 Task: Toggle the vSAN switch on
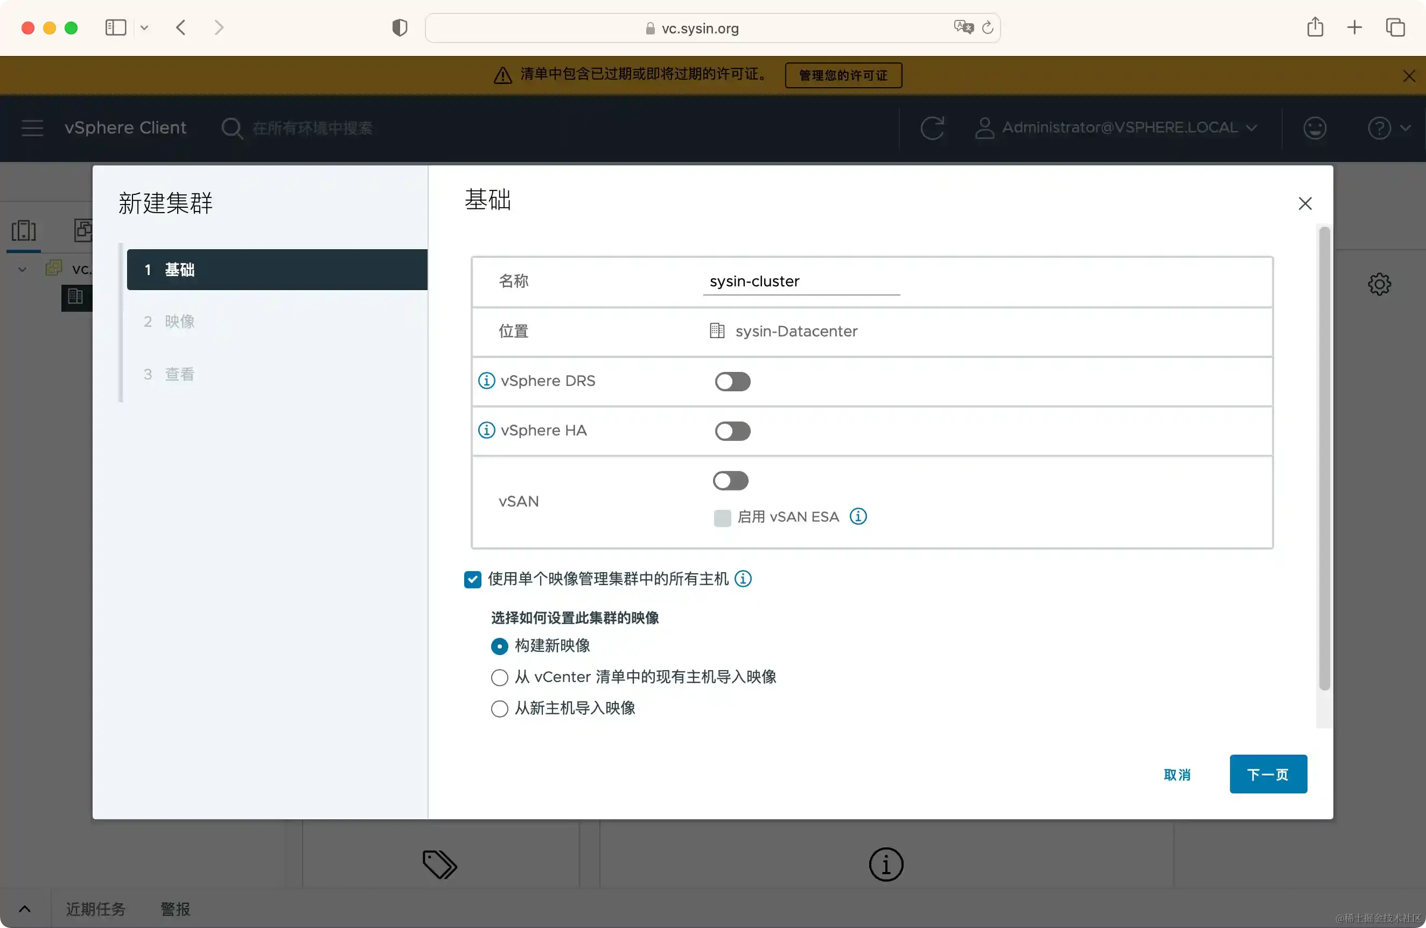coord(730,481)
